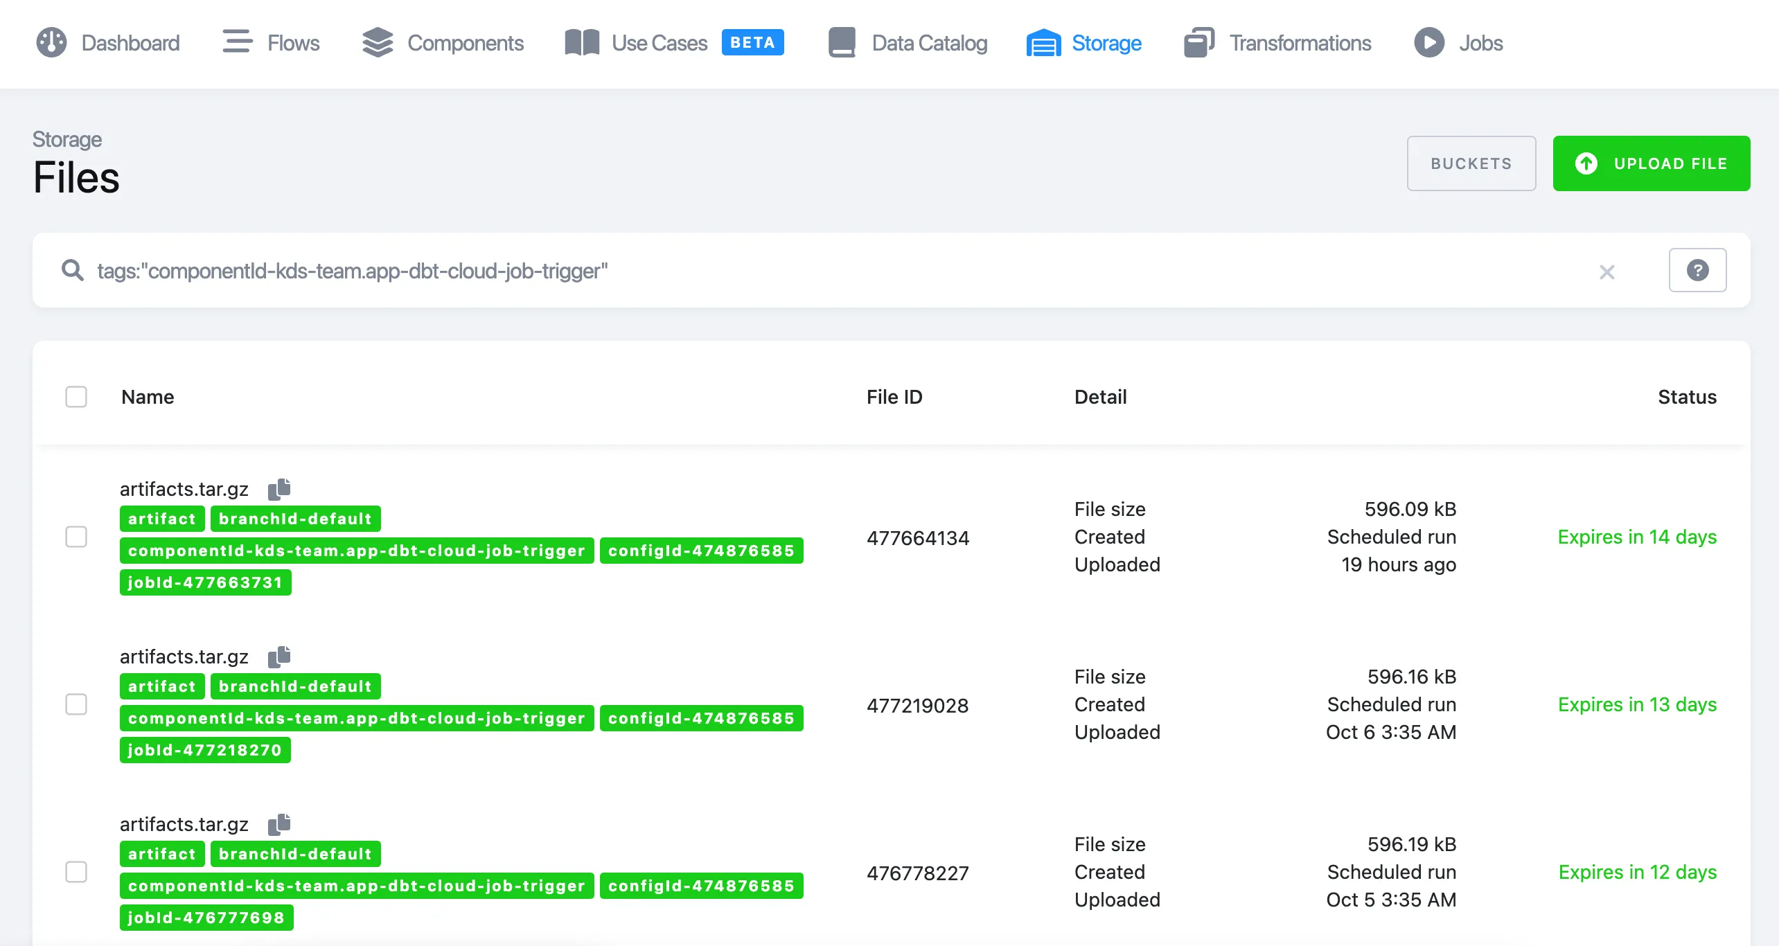Click the Storage warehouse icon
The width and height of the screenshot is (1779, 946).
(1044, 43)
